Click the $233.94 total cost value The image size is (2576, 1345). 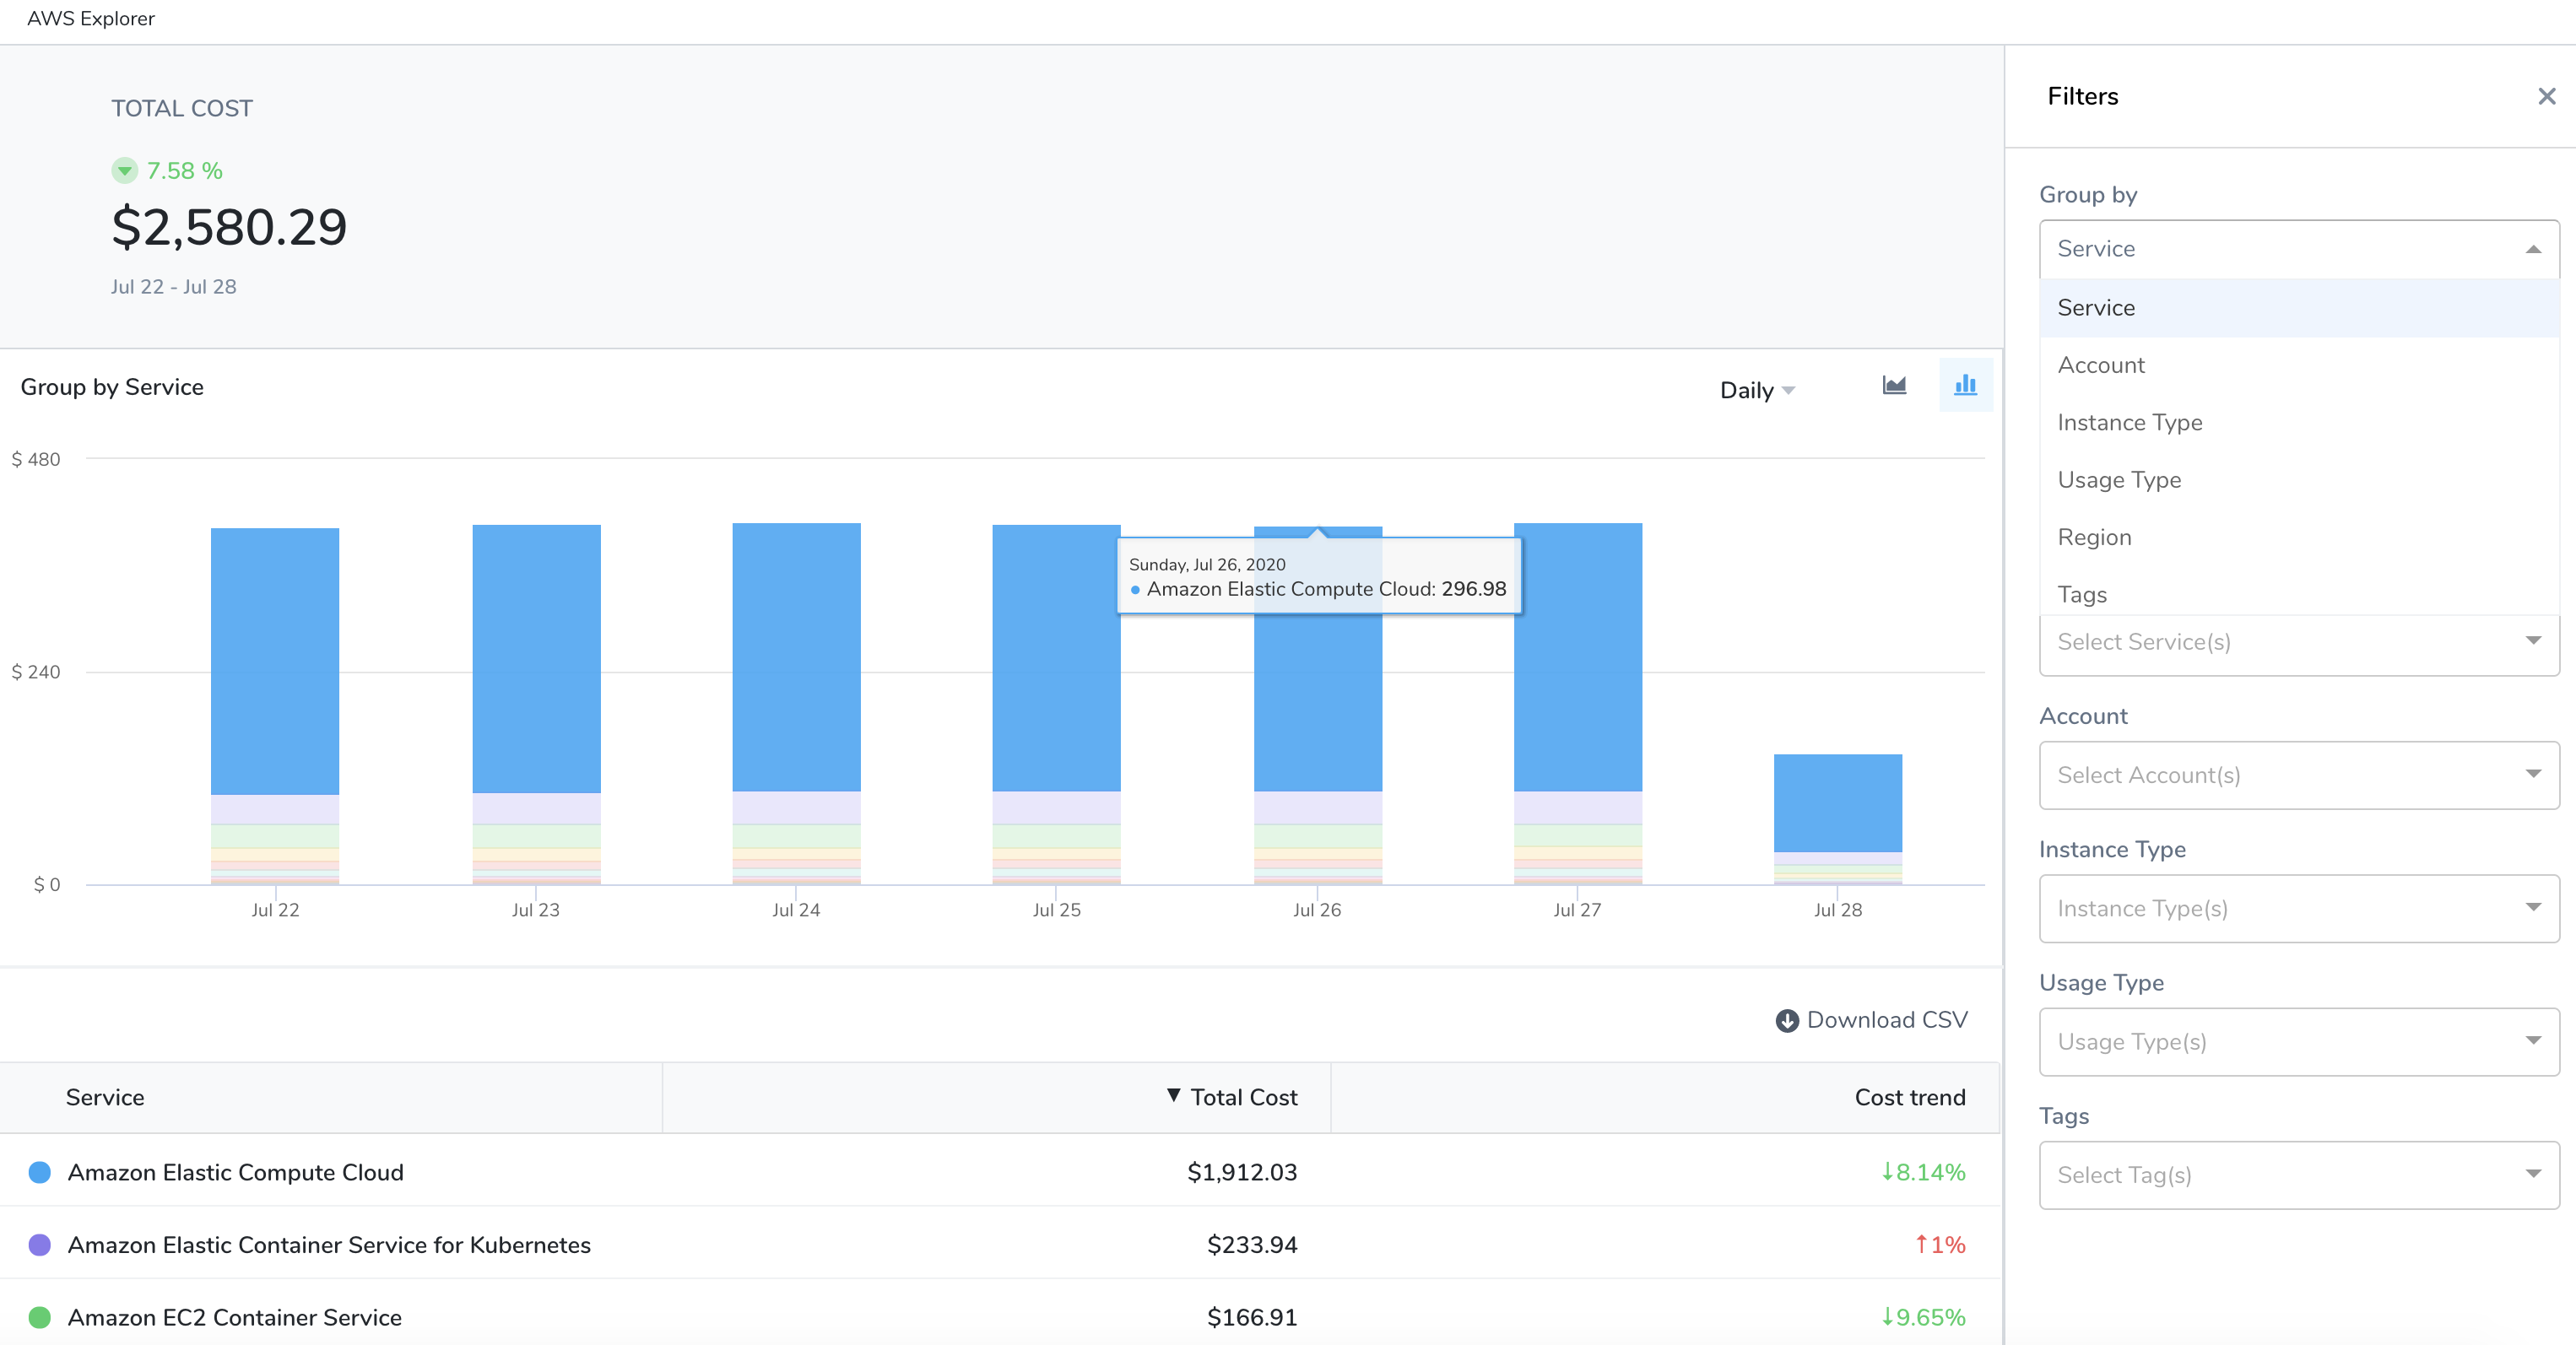pyautogui.click(x=1252, y=1245)
